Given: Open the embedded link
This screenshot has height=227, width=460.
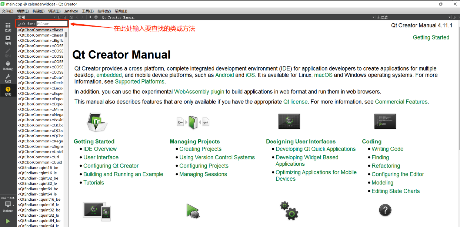Looking at the screenshot, I should click(x=109, y=75).
